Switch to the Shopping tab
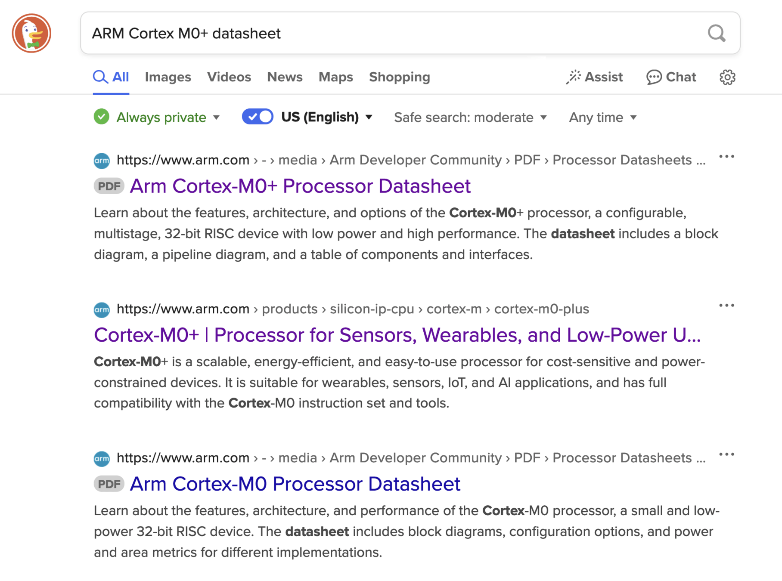This screenshot has width=782, height=581. pos(400,77)
